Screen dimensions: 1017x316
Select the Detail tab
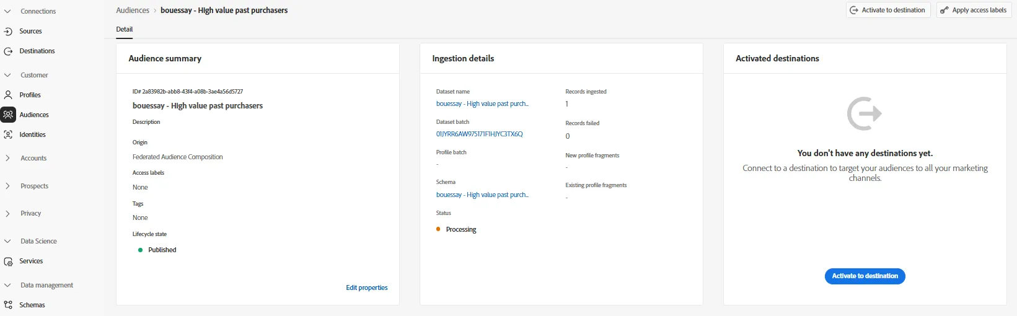pyautogui.click(x=125, y=29)
